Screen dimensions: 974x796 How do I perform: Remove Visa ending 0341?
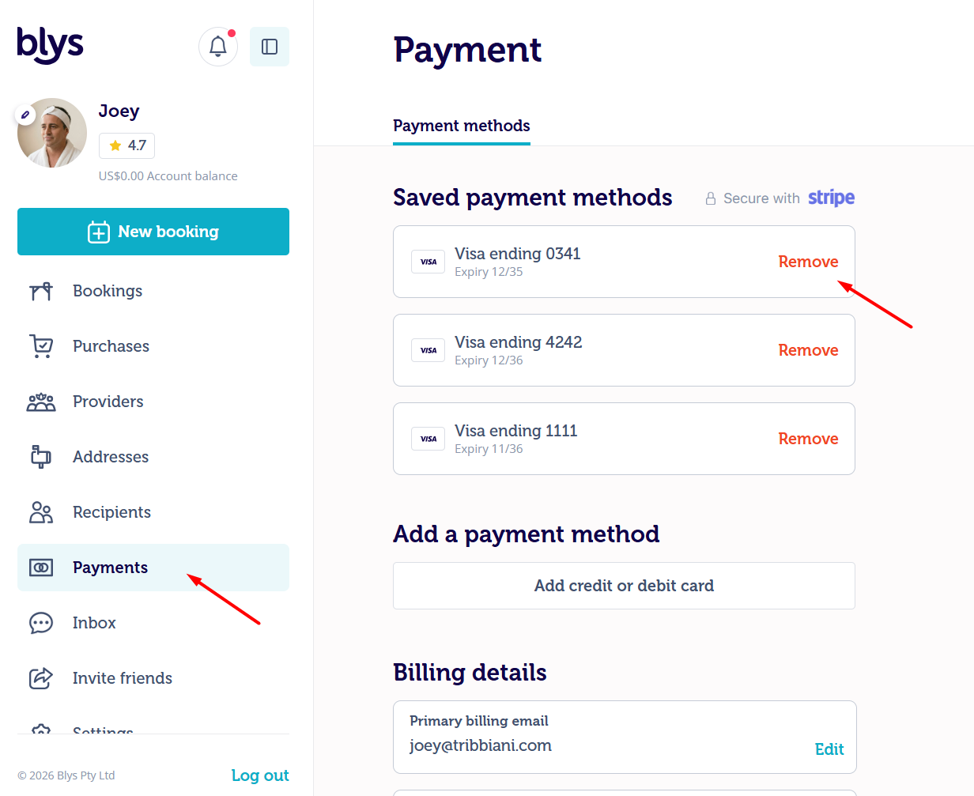(808, 262)
